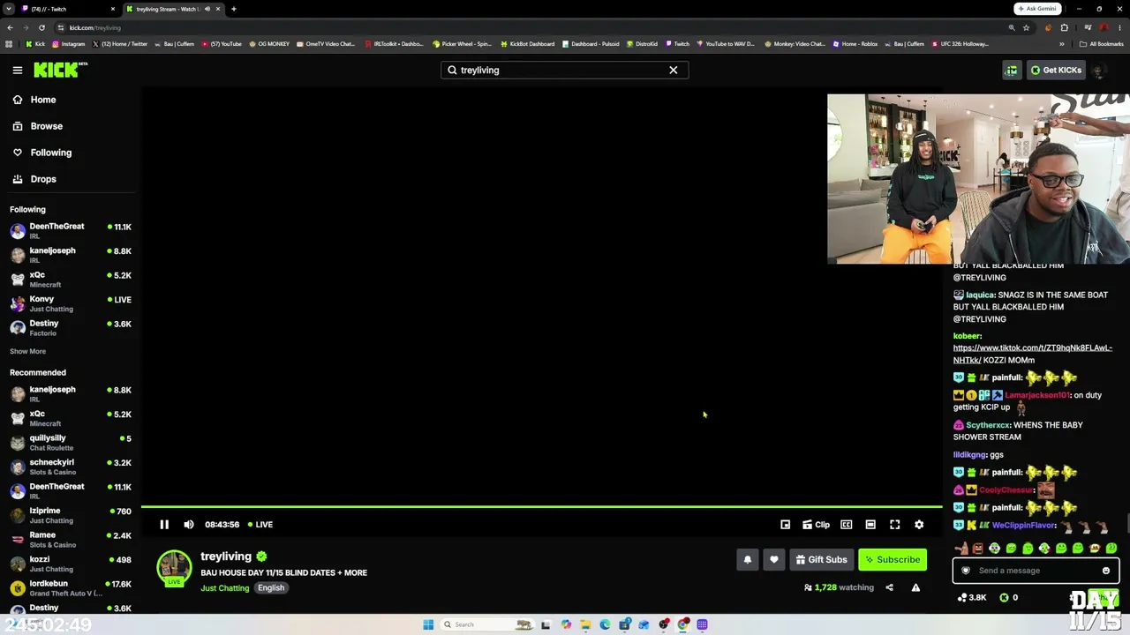The height and width of the screenshot is (635, 1130).
Task: Click the Get KICKs button
Action: (x=1056, y=70)
